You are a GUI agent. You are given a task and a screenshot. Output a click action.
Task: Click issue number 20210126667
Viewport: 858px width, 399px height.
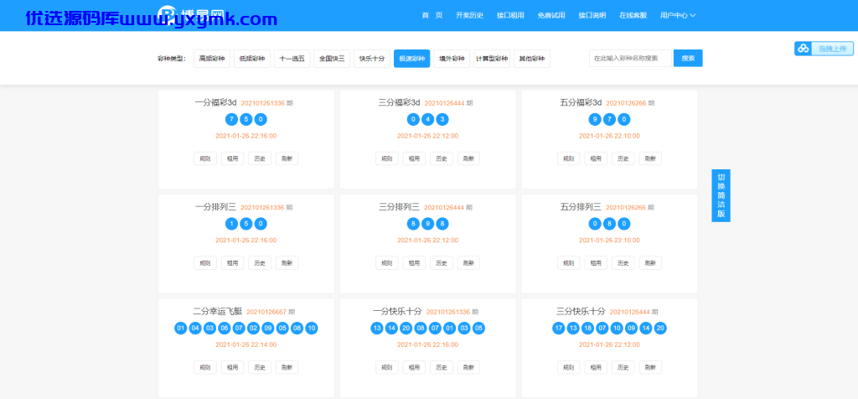pyautogui.click(x=266, y=312)
